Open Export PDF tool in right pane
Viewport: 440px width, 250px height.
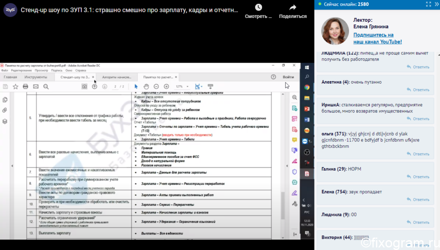(x=294, y=108)
